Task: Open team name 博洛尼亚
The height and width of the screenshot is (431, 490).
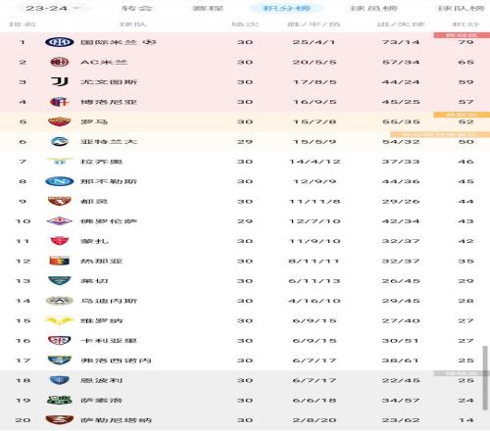Action: coord(109,102)
